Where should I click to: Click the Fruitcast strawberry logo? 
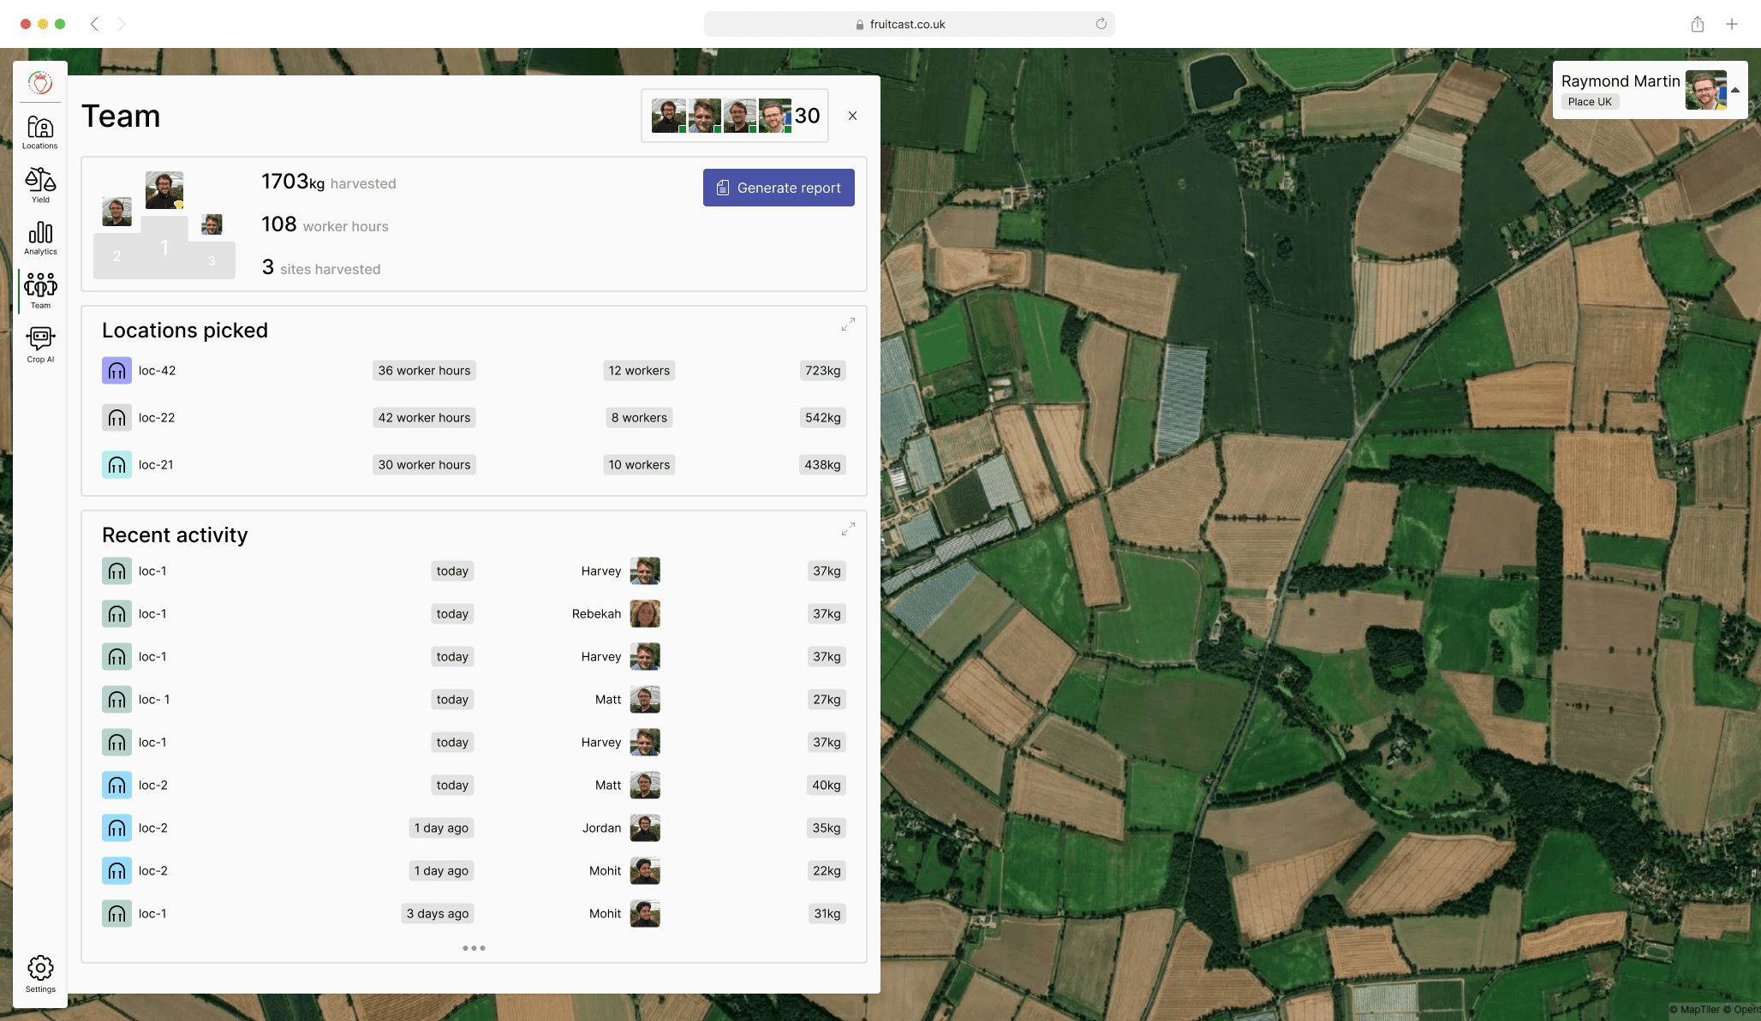tap(40, 83)
